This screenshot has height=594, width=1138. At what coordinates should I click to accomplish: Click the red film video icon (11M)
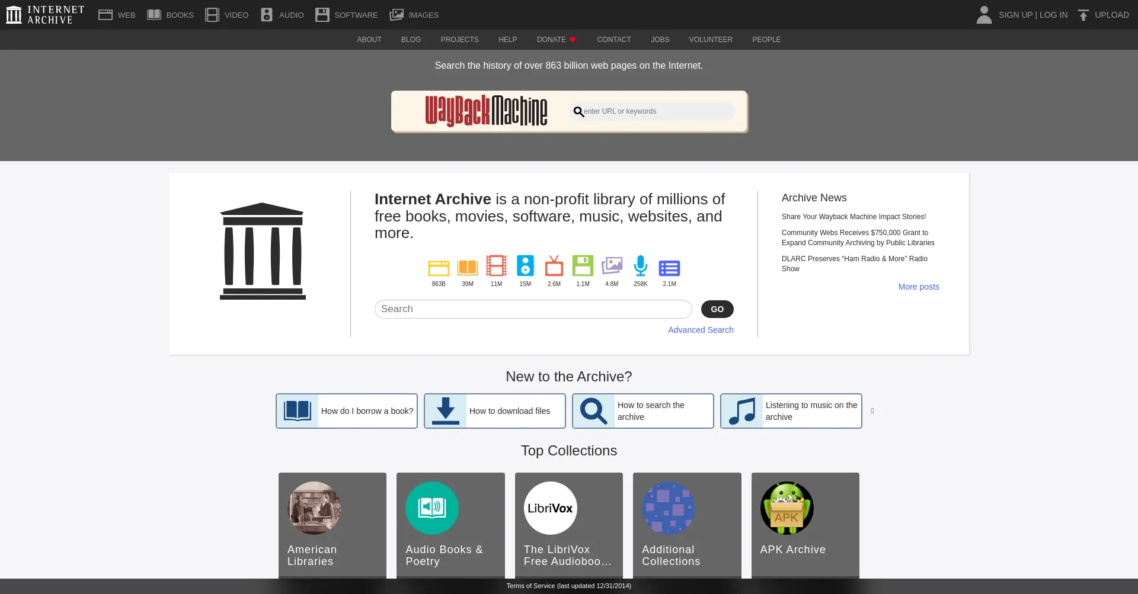click(497, 266)
